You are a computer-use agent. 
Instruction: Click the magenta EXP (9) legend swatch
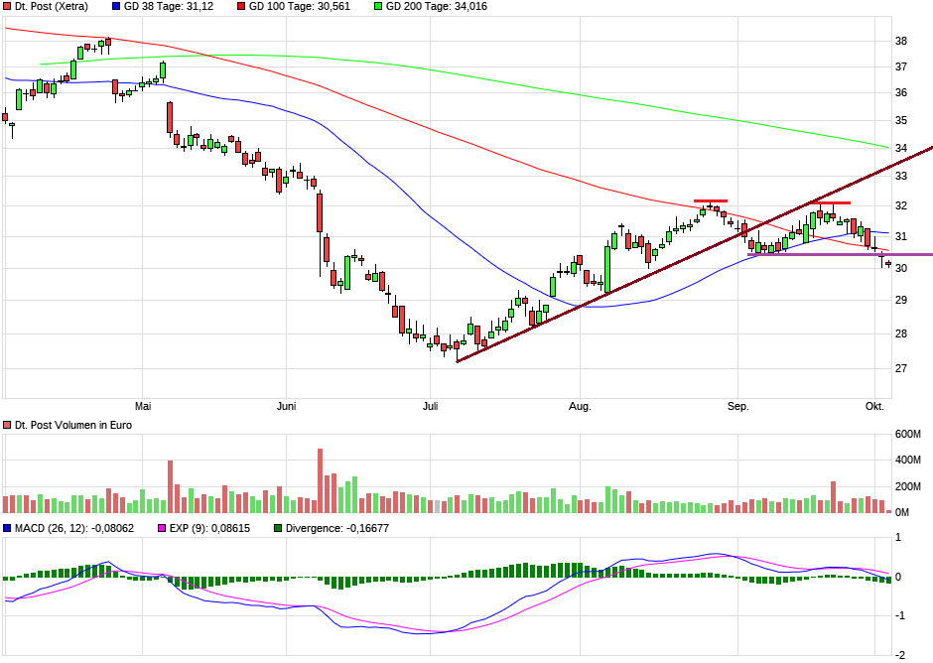pos(161,528)
